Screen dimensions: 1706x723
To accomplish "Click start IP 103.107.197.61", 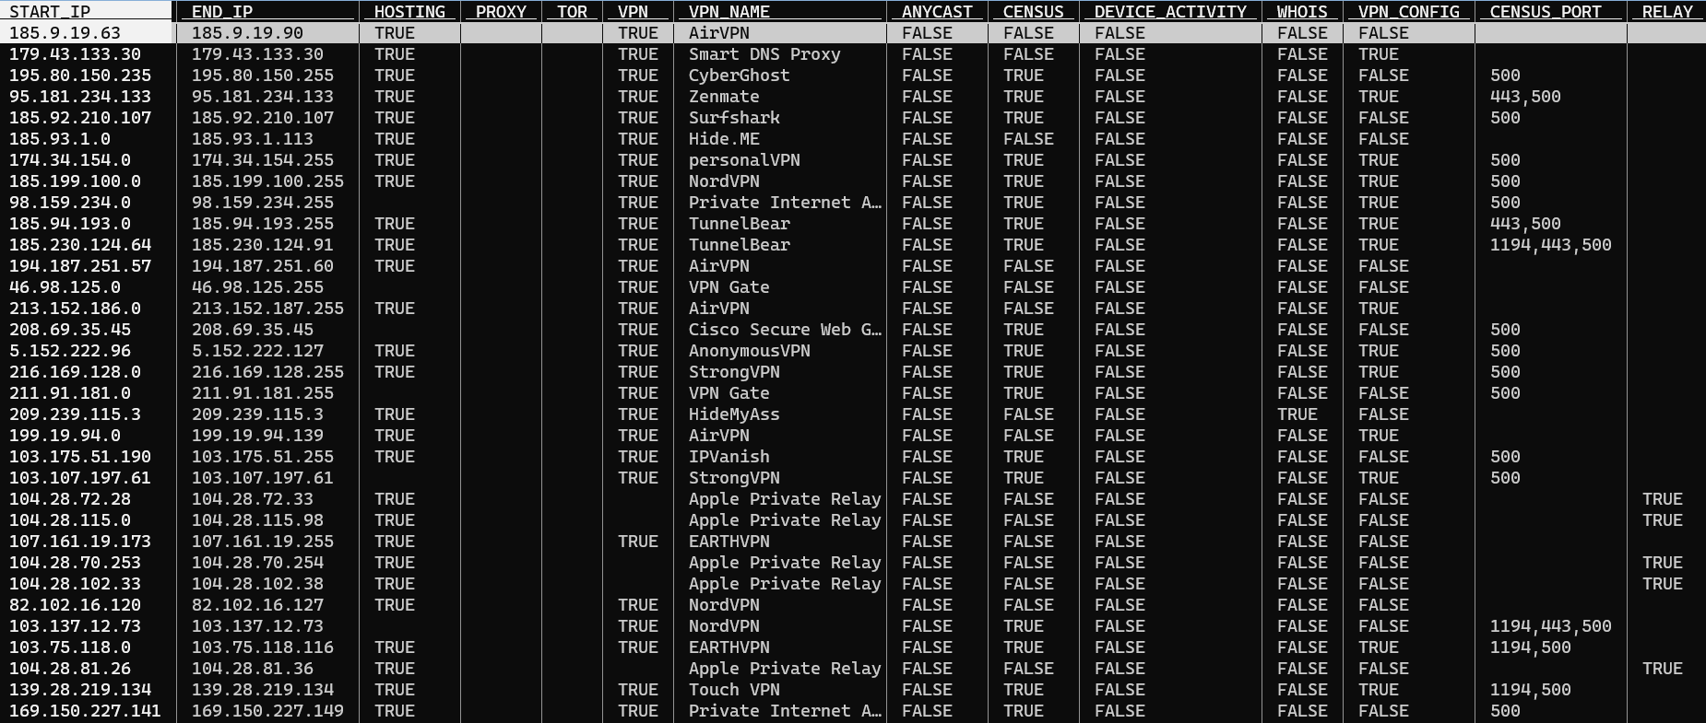I will (x=80, y=478).
